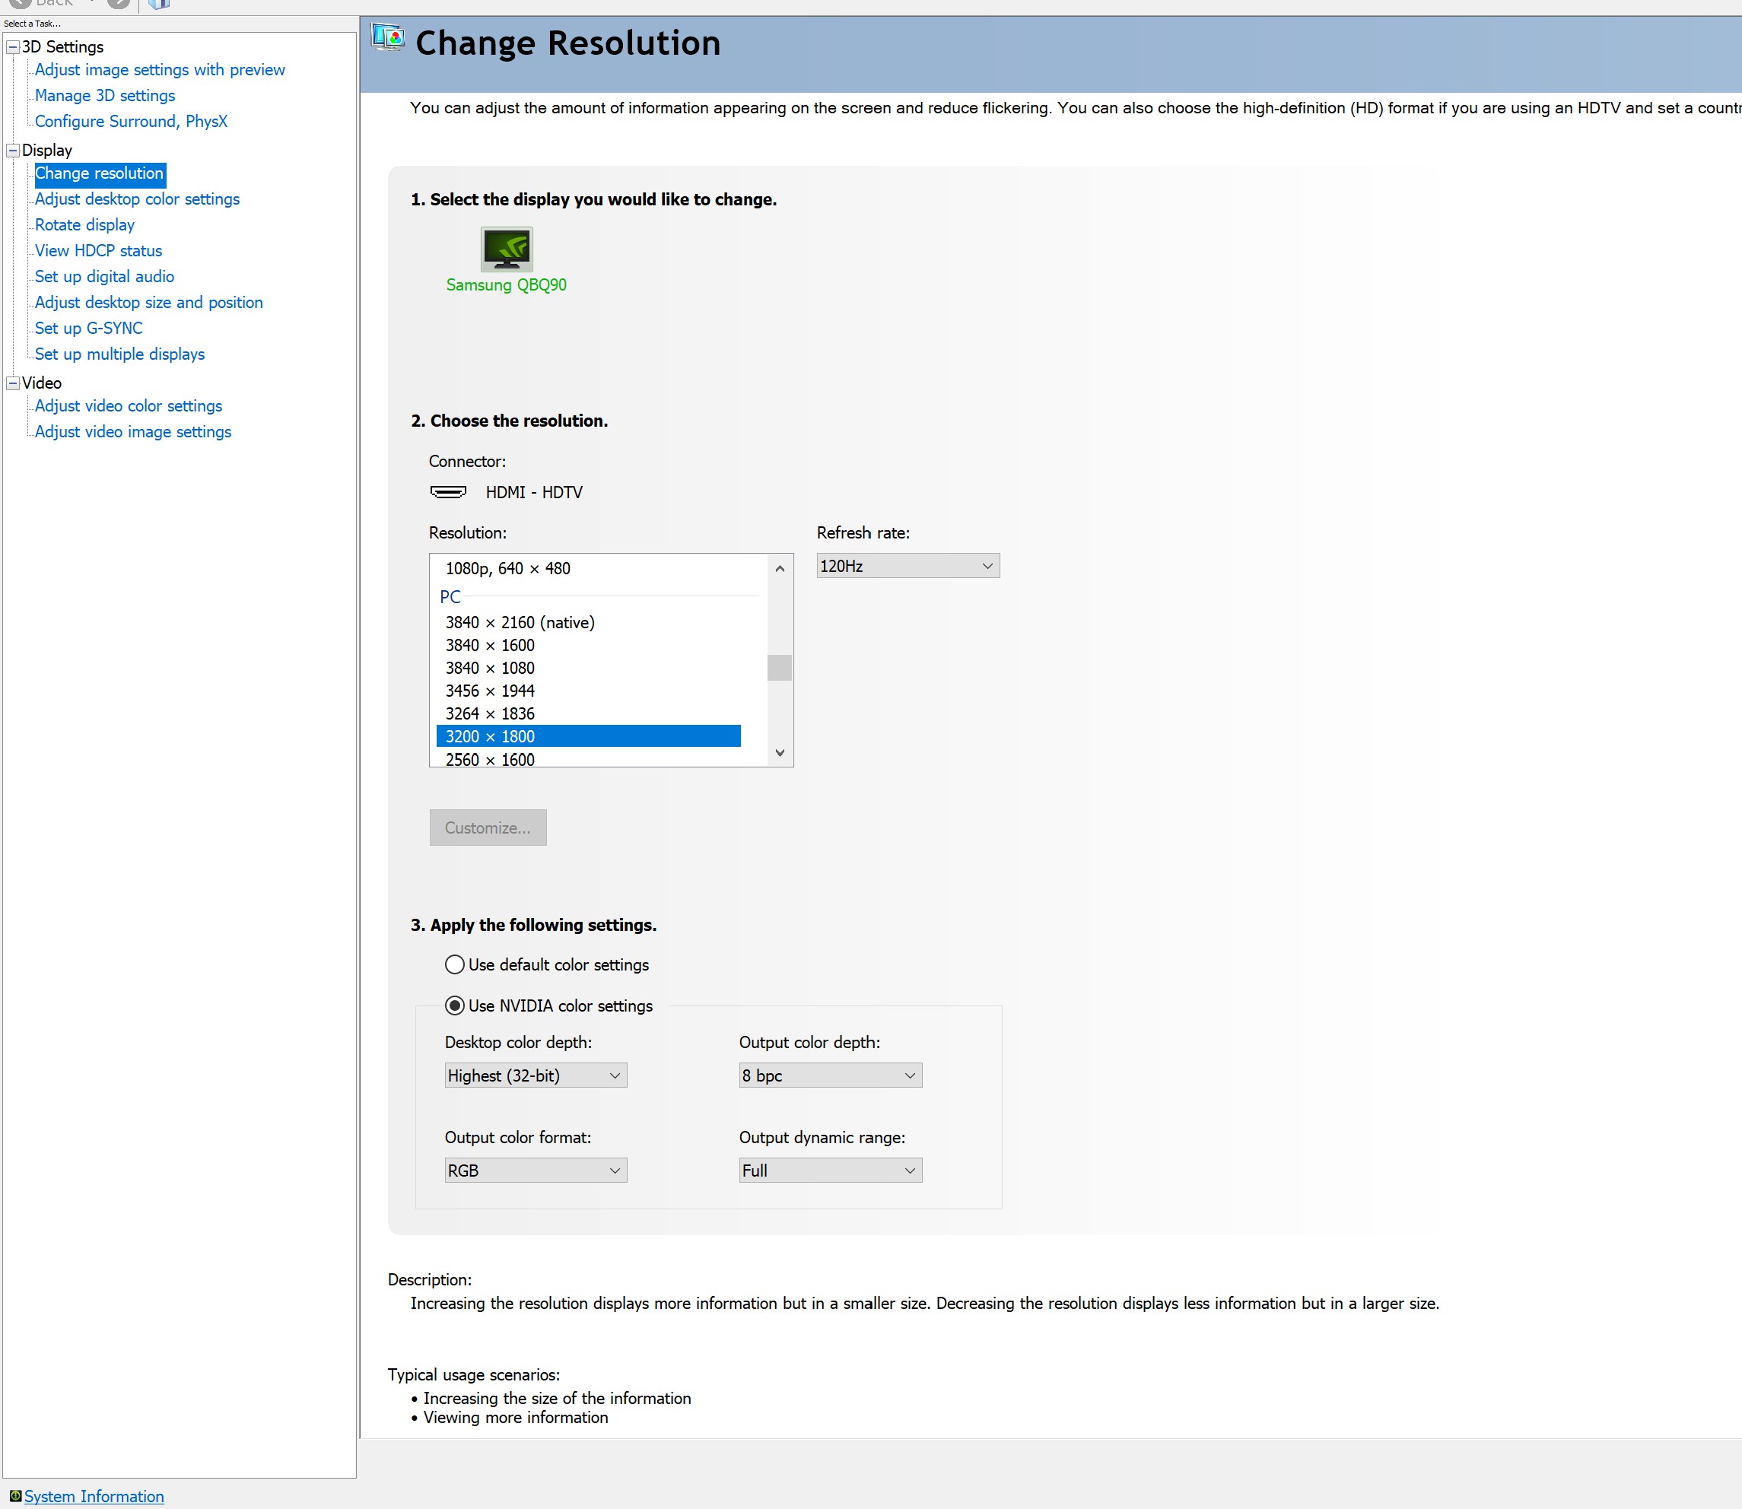Select Use default color settings
This screenshot has height=1509, width=1742.
click(x=455, y=964)
